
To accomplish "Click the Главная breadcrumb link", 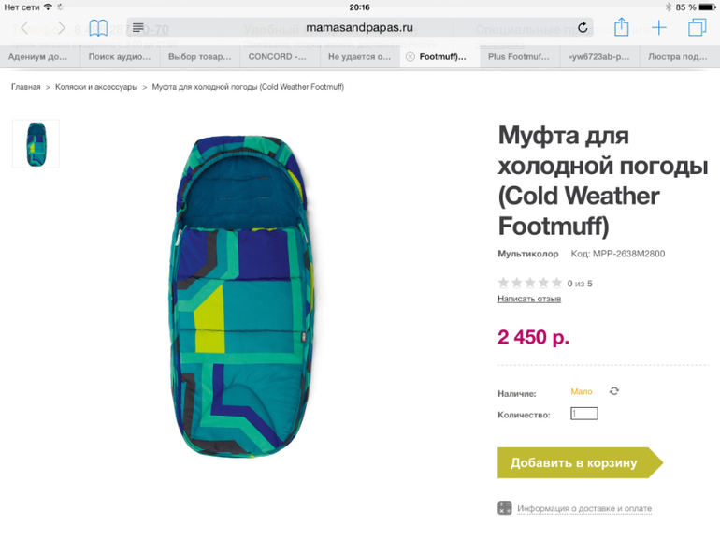I will pos(26,87).
